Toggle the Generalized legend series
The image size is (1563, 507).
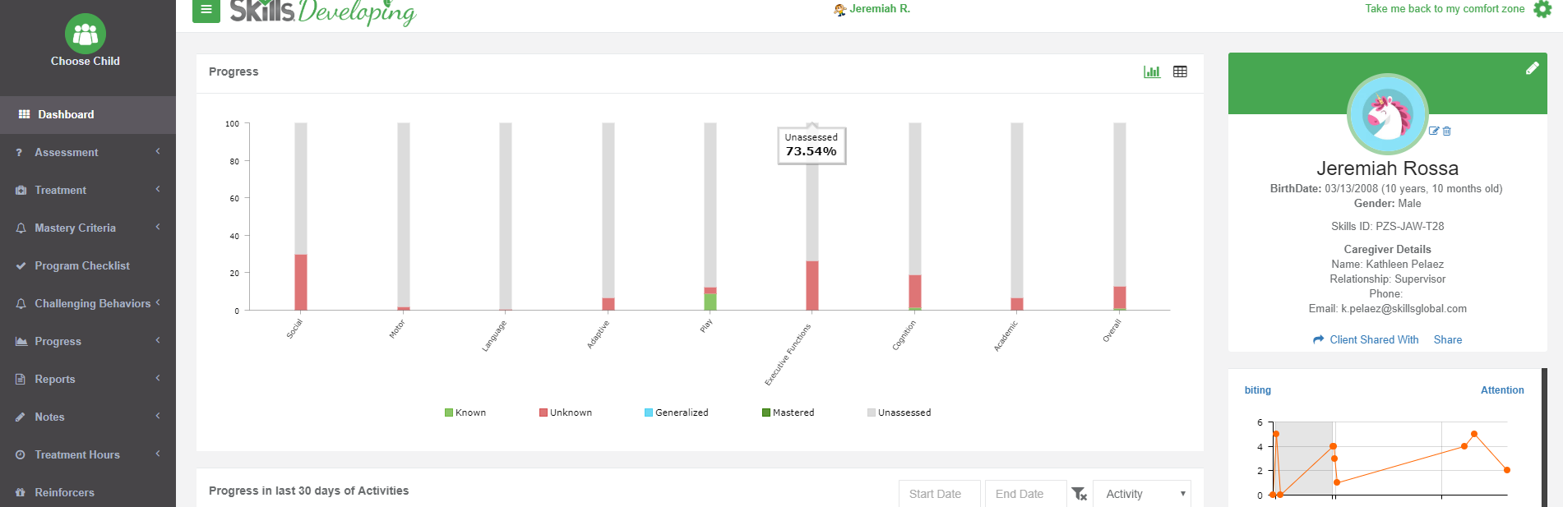click(676, 413)
